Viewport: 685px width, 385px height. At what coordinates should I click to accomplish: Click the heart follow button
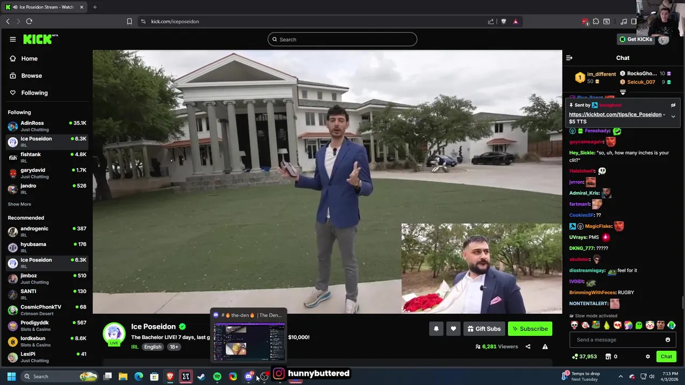click(x=453, y=329)
